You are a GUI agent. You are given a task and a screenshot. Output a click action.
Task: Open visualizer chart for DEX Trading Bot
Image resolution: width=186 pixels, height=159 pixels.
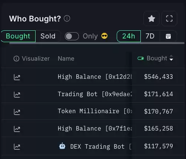pos(17,146)
